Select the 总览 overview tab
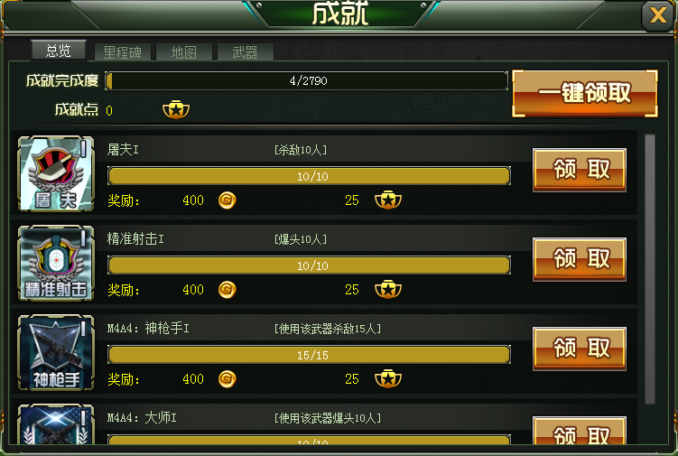This screenshot has height=456, width=678. (59, 51)
